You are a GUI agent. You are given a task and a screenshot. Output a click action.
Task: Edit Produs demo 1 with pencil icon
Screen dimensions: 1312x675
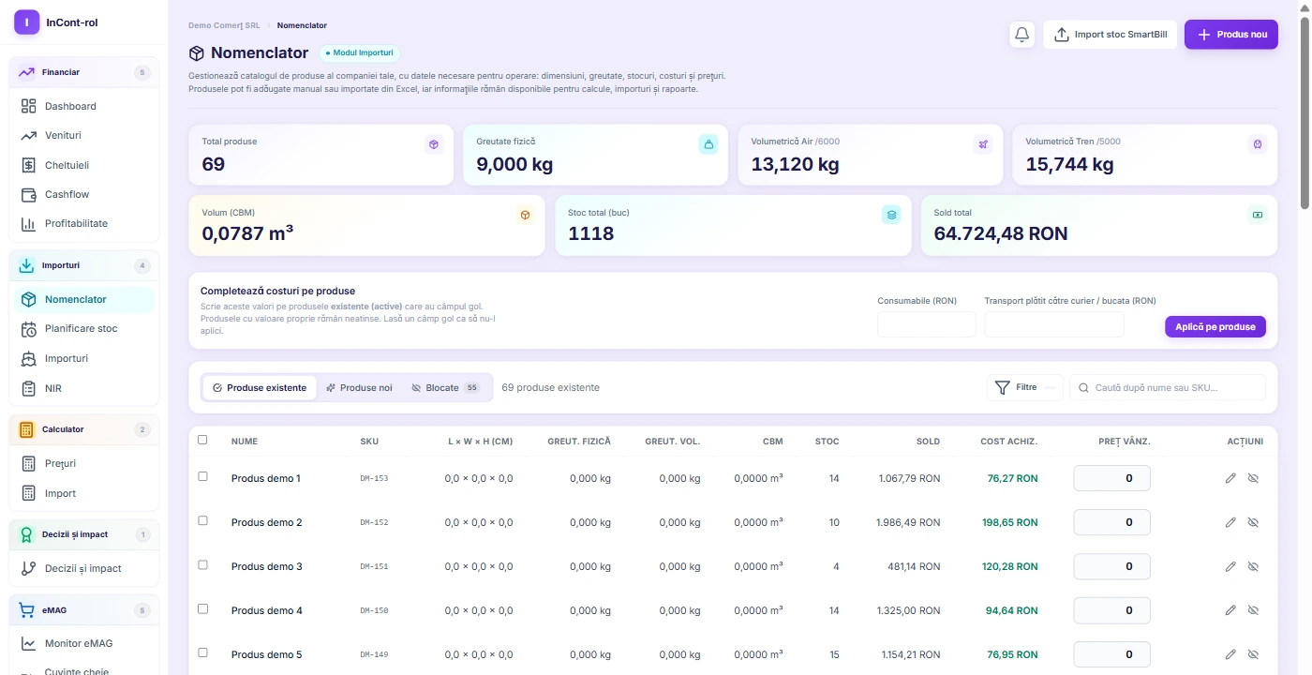click(x=1230, y=478)
